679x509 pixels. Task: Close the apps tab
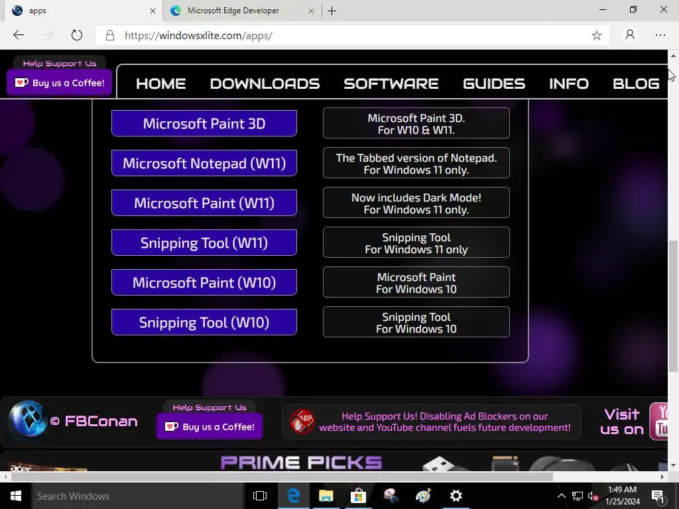point(153,11)
